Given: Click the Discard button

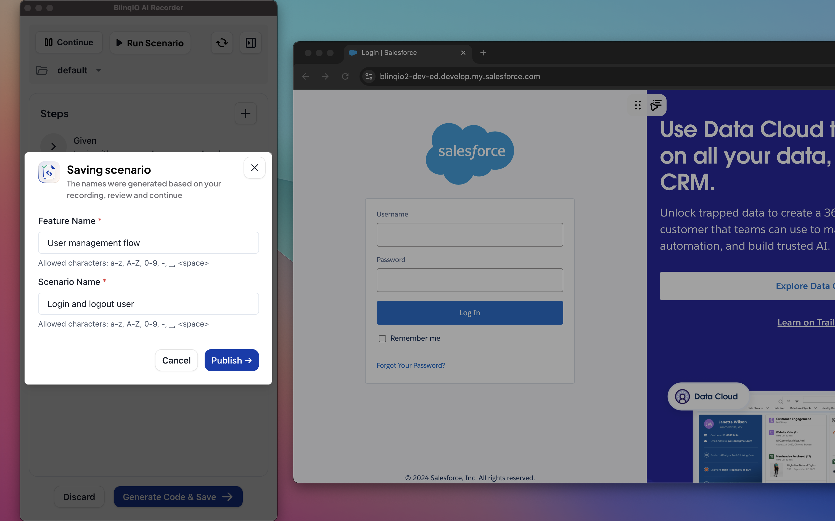Looking at the screenshot, I should [79, 496].
